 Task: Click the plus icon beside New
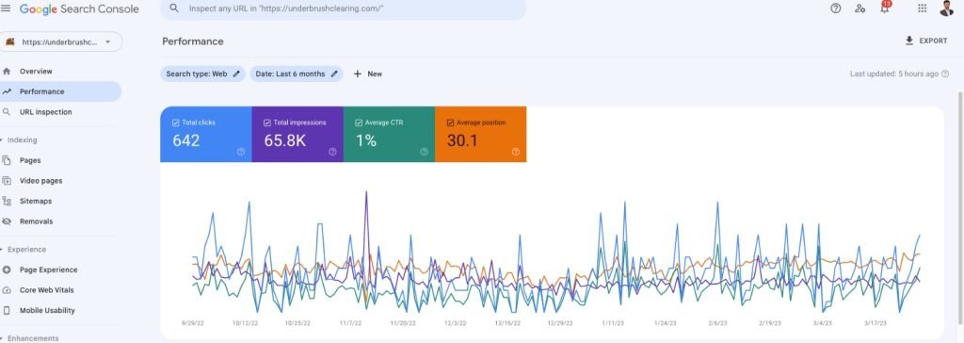[357, 73]
